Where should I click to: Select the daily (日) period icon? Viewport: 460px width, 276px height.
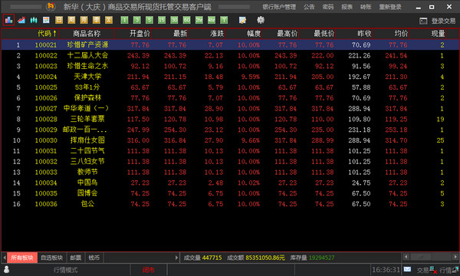click(59, 20)
